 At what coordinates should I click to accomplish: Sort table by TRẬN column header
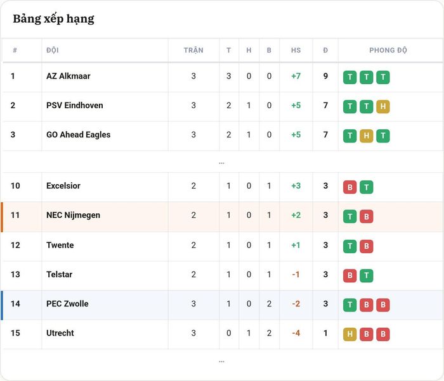[193, 50]
